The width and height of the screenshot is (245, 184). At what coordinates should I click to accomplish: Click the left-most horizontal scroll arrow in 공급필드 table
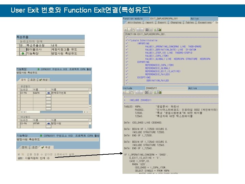coord(21,112)
